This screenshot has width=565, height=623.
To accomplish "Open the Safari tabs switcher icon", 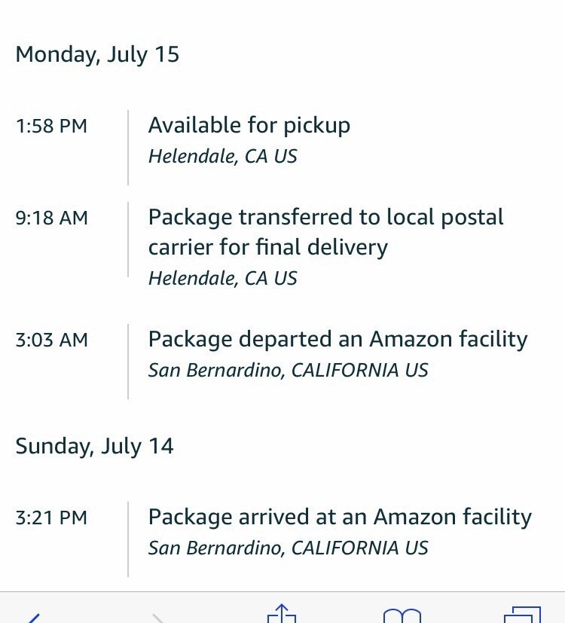I will point(521,615).
